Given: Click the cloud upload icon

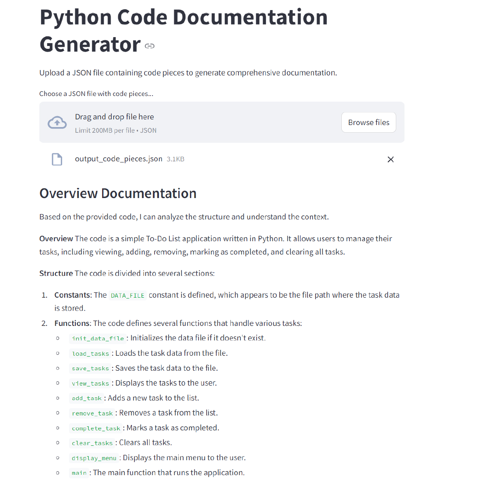Looking at the screenshot, I should 57,123.
